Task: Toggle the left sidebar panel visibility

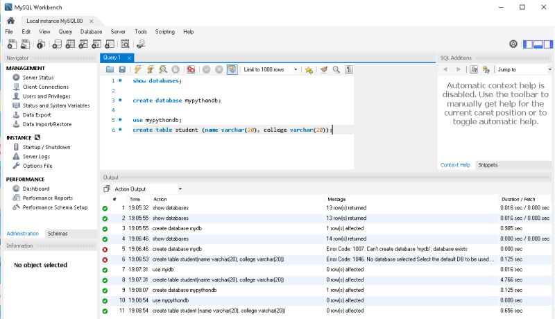Action: click(528, 44)
